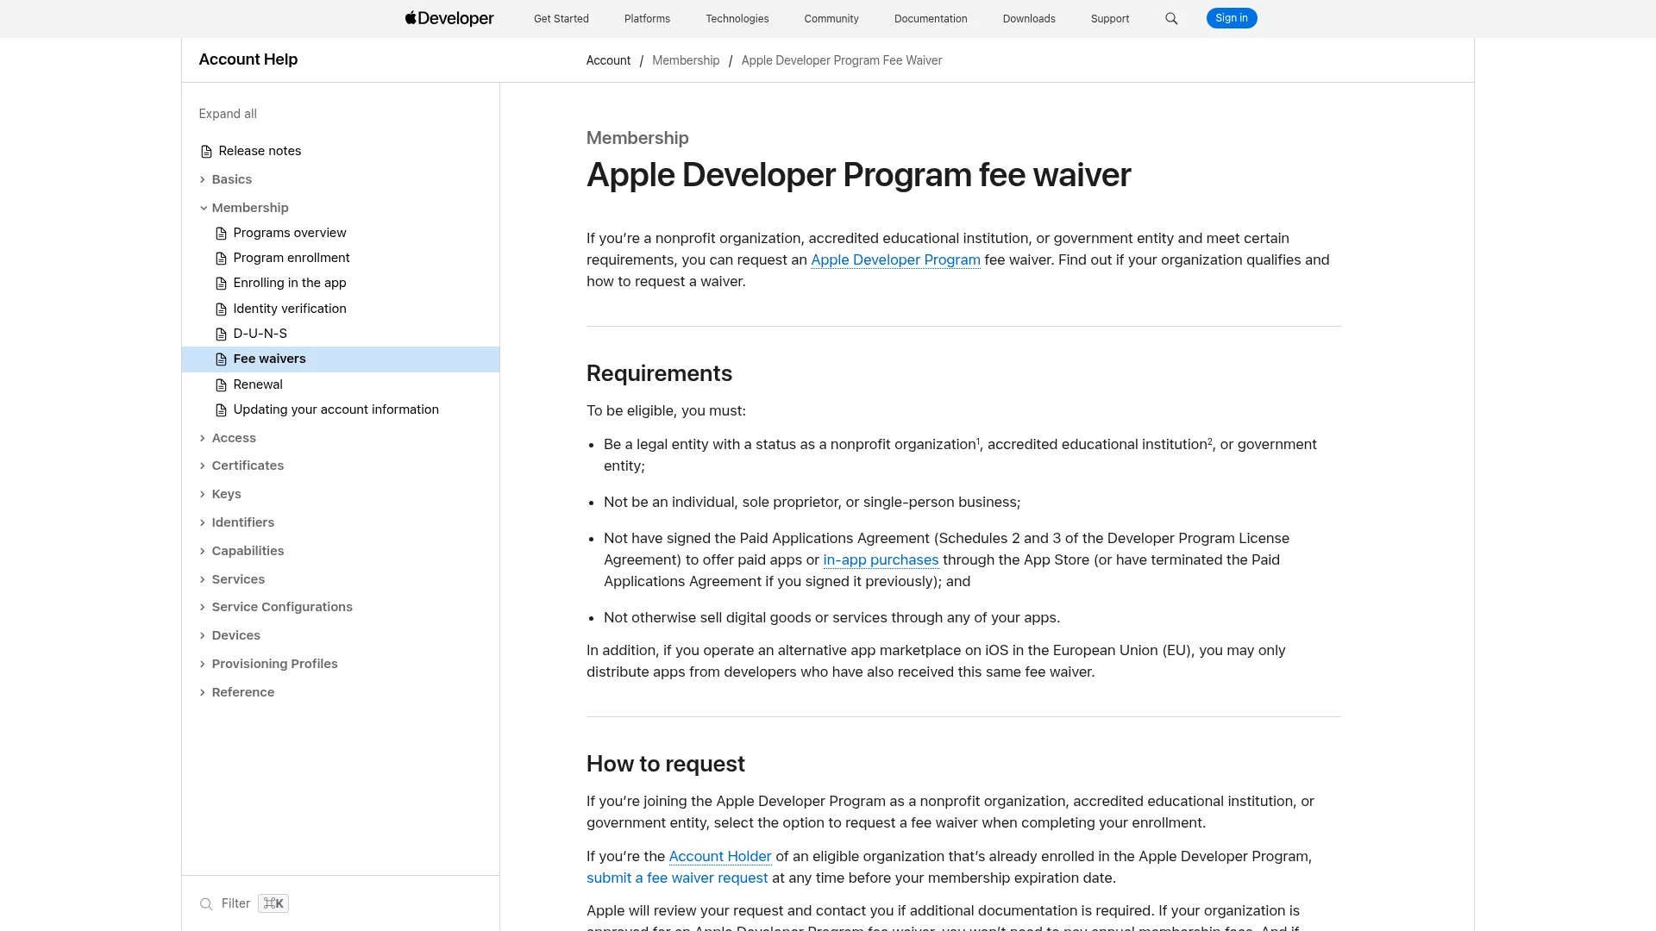Open the Technologies menu
This screenshot has height=931, width=1656.
737,19
